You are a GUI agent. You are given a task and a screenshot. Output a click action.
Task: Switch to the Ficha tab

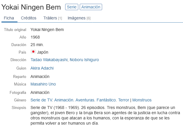pyautogui.click(x=9, y=18)
